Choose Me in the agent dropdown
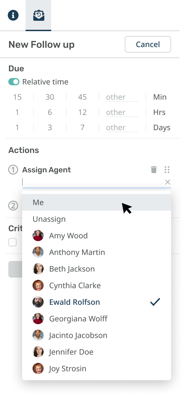185x397 pixels. [97, 202]
